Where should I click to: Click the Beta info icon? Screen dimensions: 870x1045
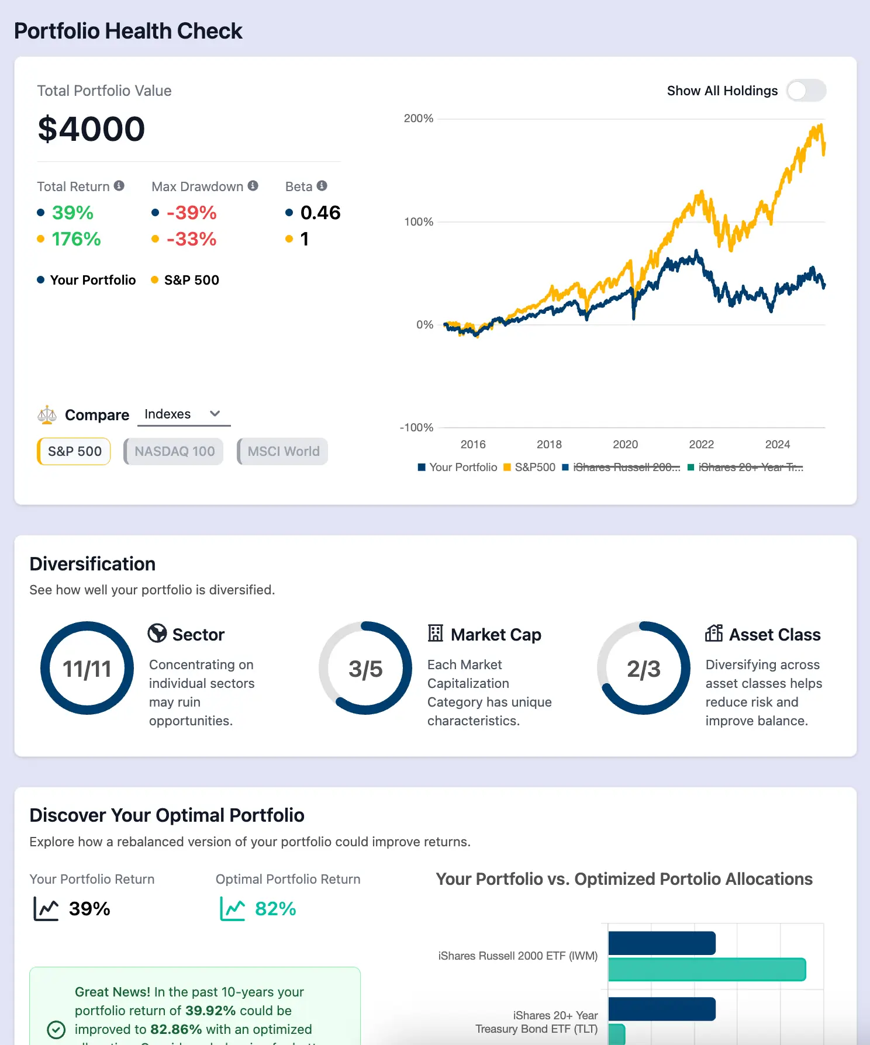(x=322, y=186)
